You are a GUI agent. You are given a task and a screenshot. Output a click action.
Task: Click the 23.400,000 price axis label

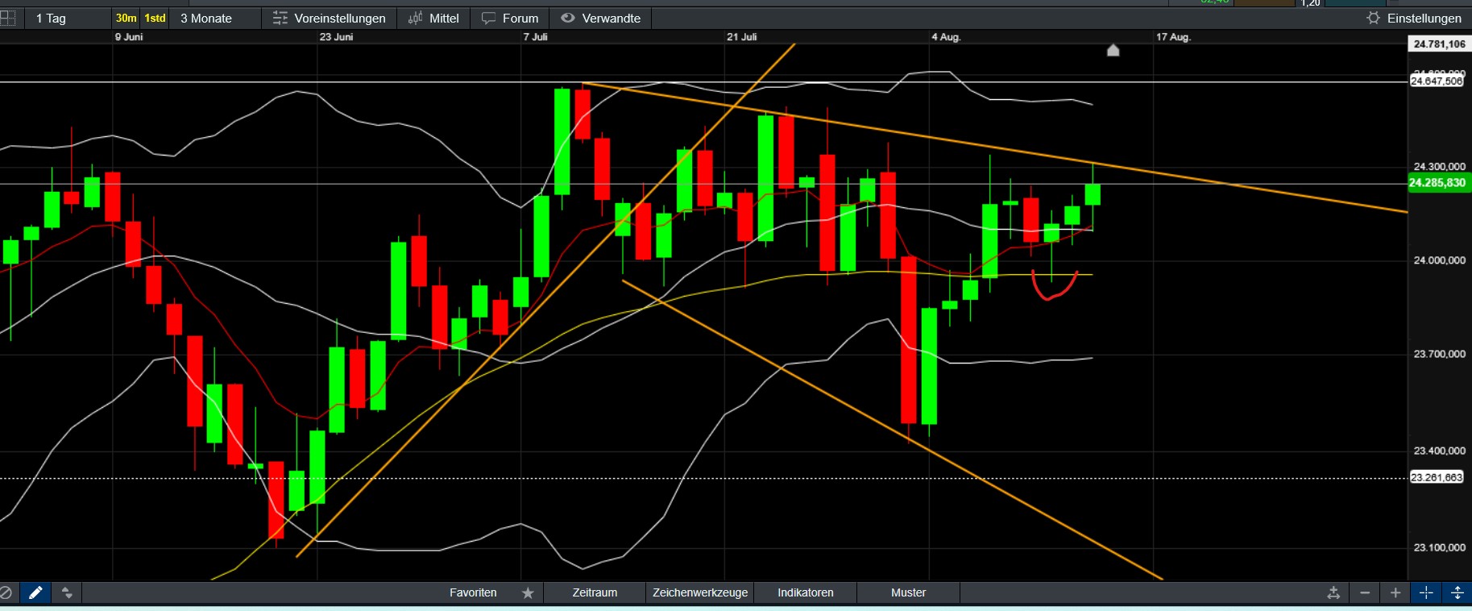(1440, 451)
